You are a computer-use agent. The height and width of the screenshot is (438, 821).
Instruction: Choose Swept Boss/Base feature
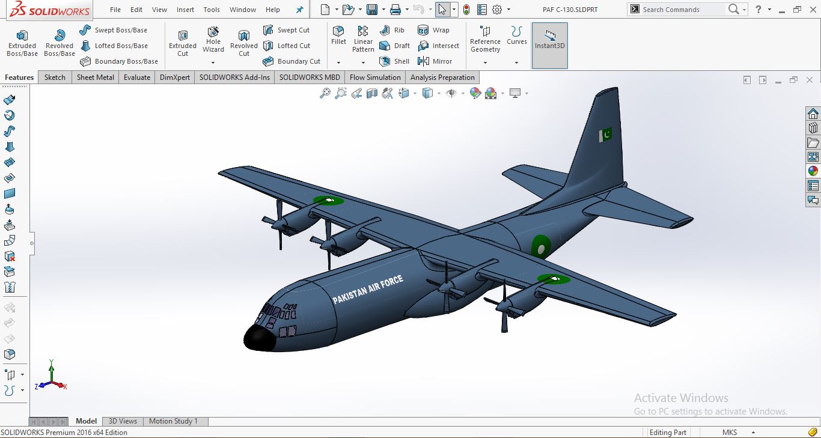point(114,30)
